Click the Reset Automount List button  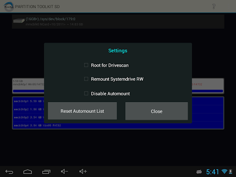pyautogui.click(x=82, y=111)
